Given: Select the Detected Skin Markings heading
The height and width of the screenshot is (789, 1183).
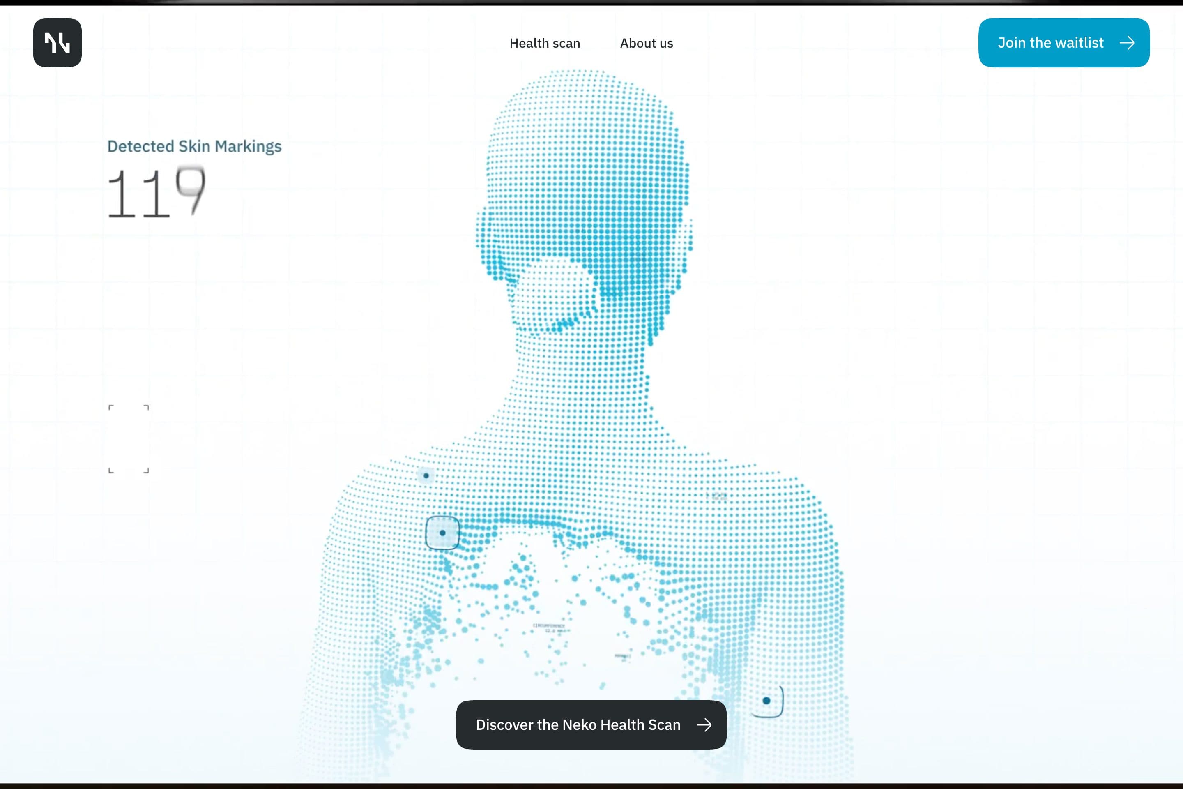Looking at the screenshot, I should pyautogui.click(x=194, y=146).
